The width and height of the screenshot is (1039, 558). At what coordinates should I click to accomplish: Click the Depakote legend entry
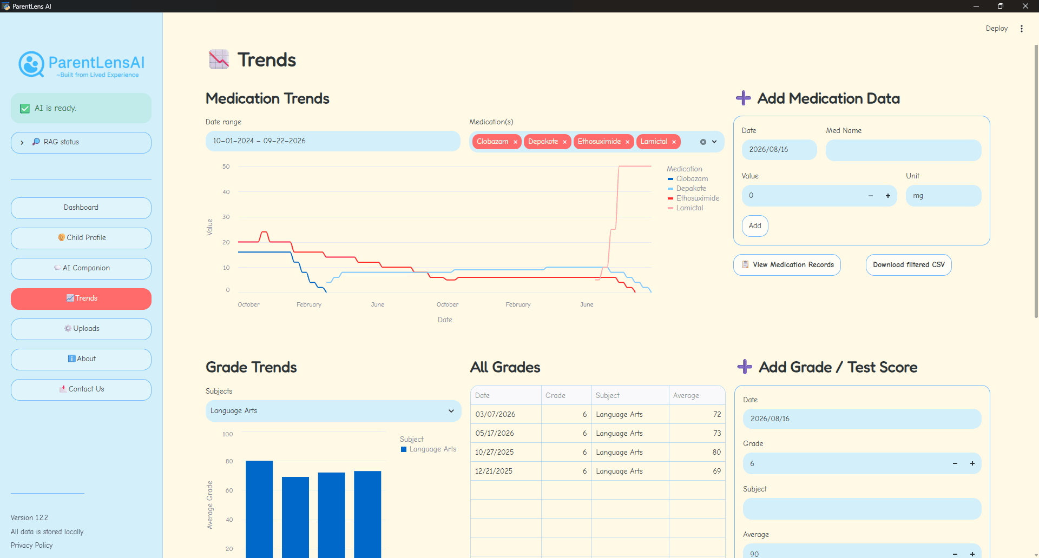[687, 189]
